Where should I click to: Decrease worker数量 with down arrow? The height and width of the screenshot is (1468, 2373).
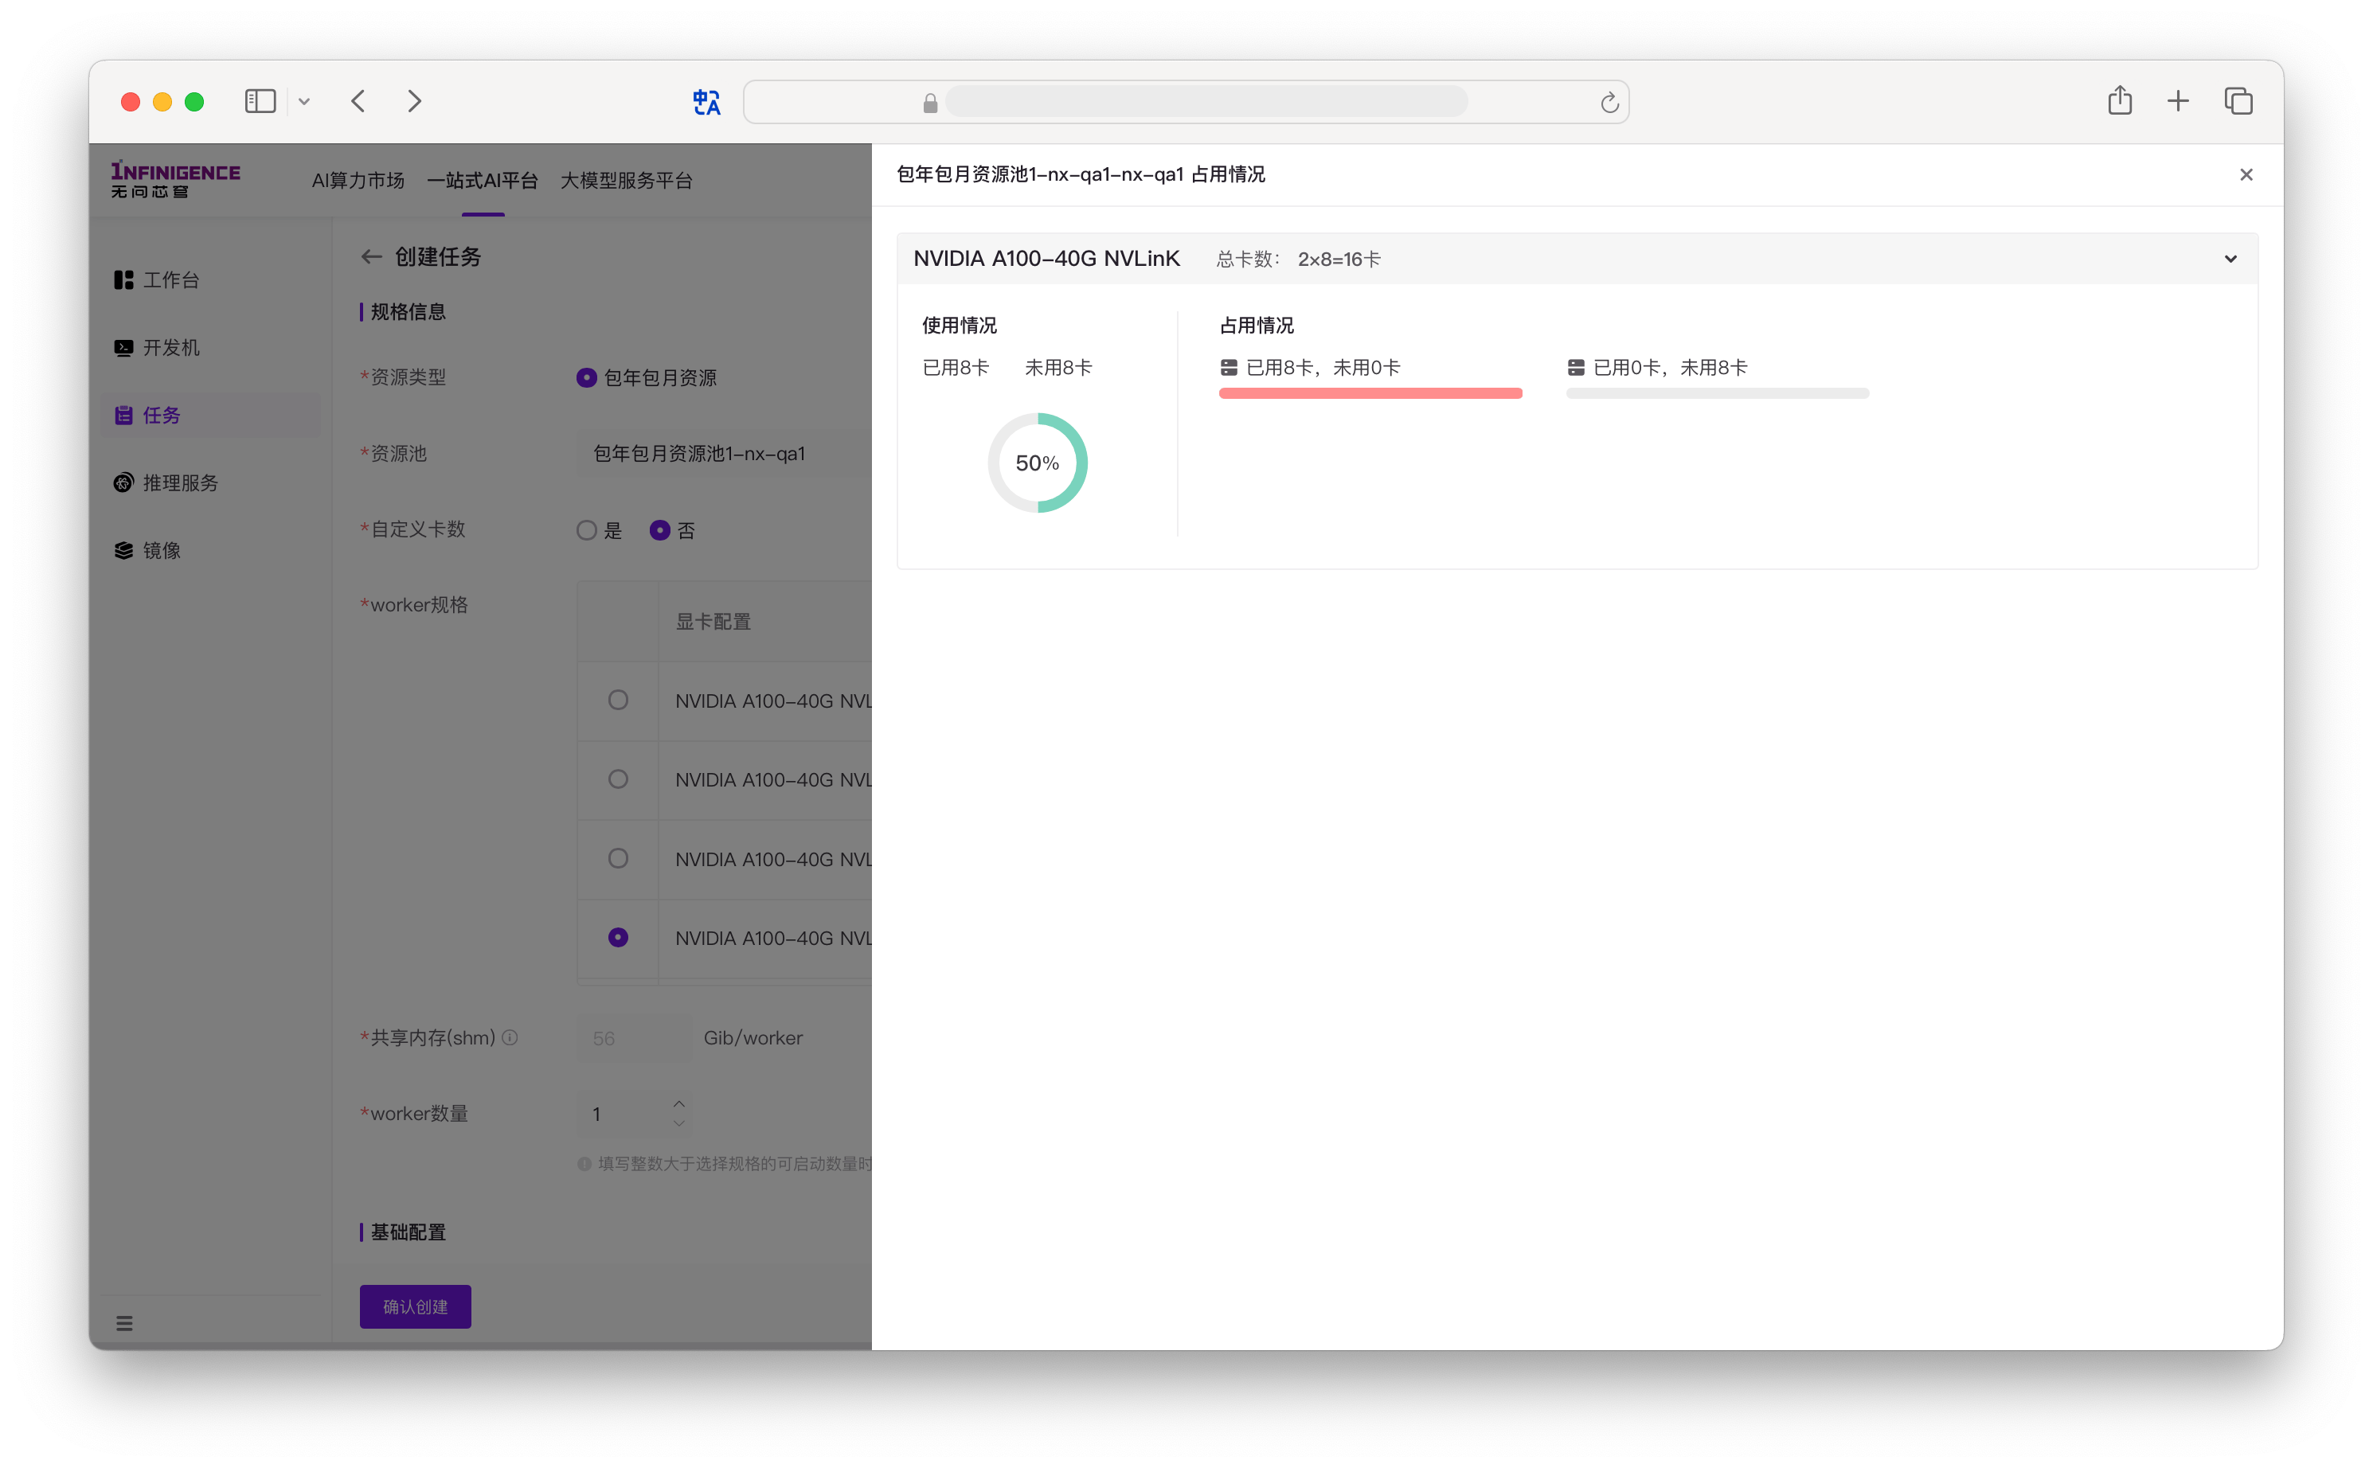point(678,1123)
